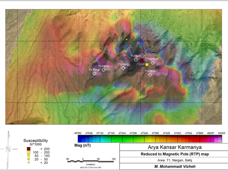Click the scale bar in meters
This screenshot has width=228, height=171.
click(x=91, y=161)
